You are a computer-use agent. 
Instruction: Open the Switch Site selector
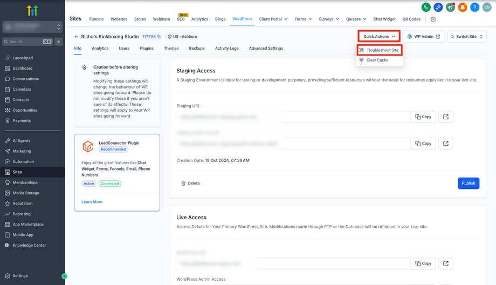tap(466, 36)
